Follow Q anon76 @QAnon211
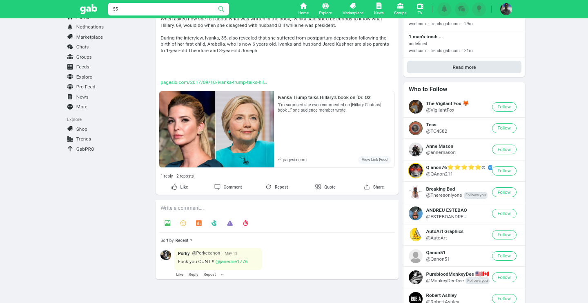 [504, 171]
